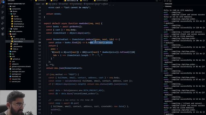Image resolution: width=206 pixels, height=115 pixels.
Task: Switch to the index.js editor tab
Action: (x=85, y=1)
